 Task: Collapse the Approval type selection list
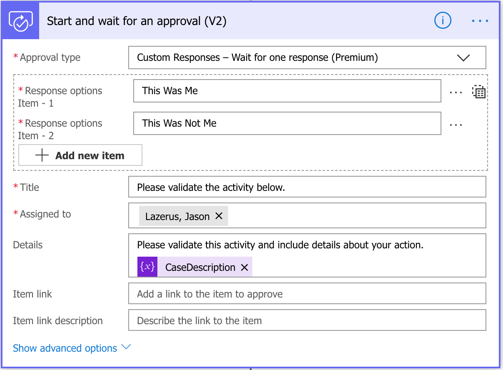pyautogui.click(x=463, y=57)
